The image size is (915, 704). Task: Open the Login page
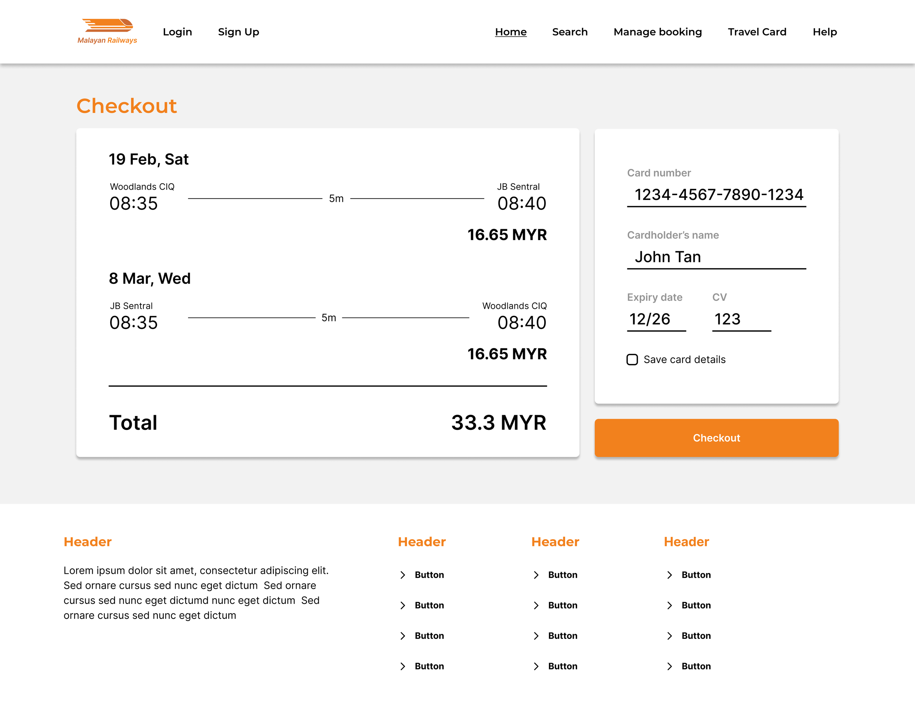tap(177, 32)
